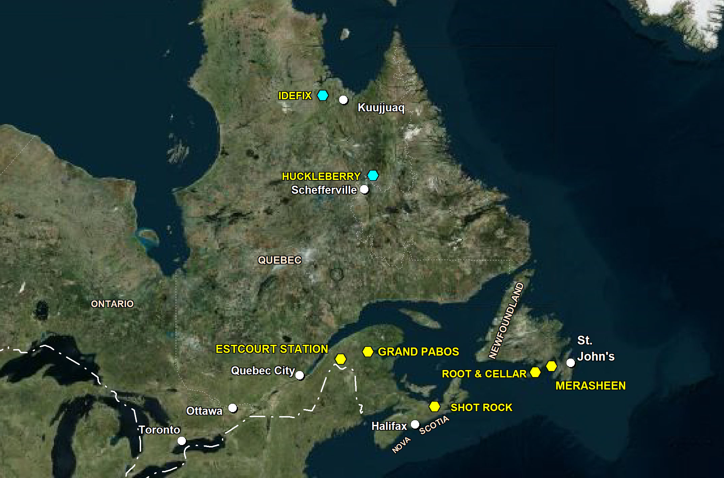Click the Kuujjuaq city dot
Image resolution: width=724 pixels, height=478 pixels.
[343, 100]
